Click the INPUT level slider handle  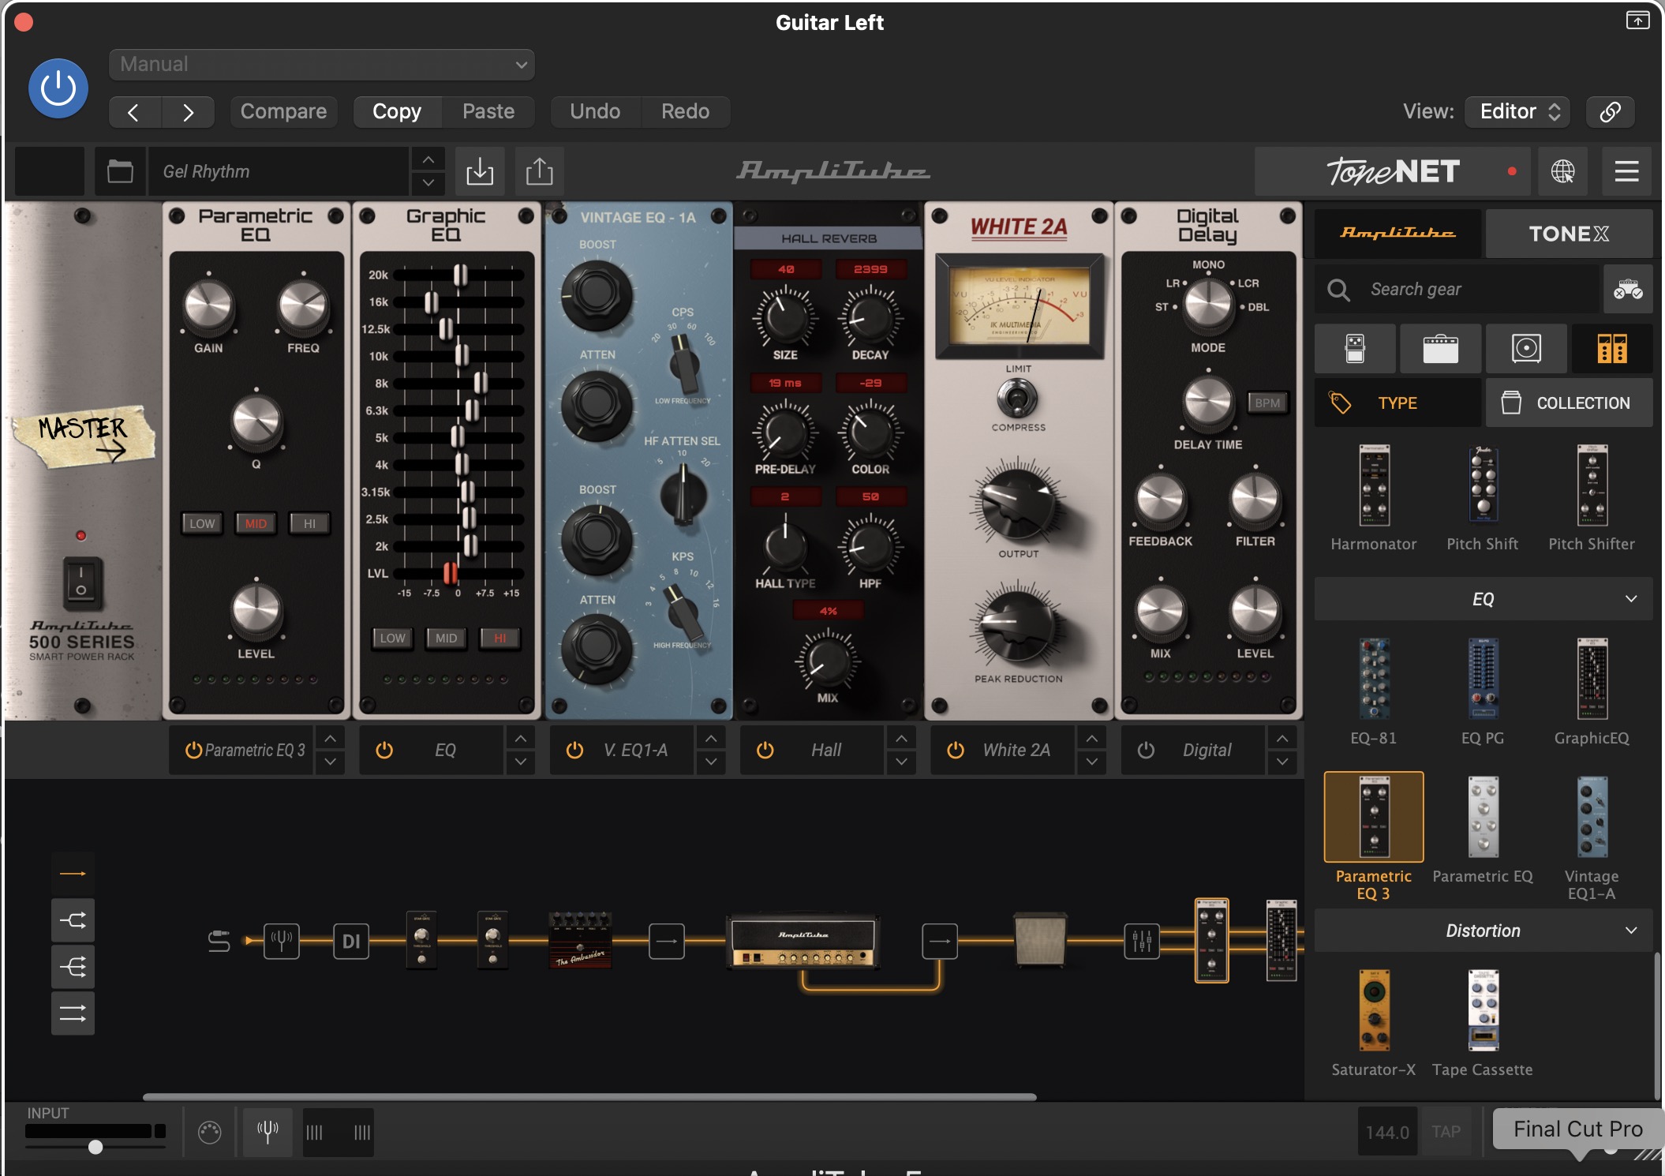coord(95,1147)
